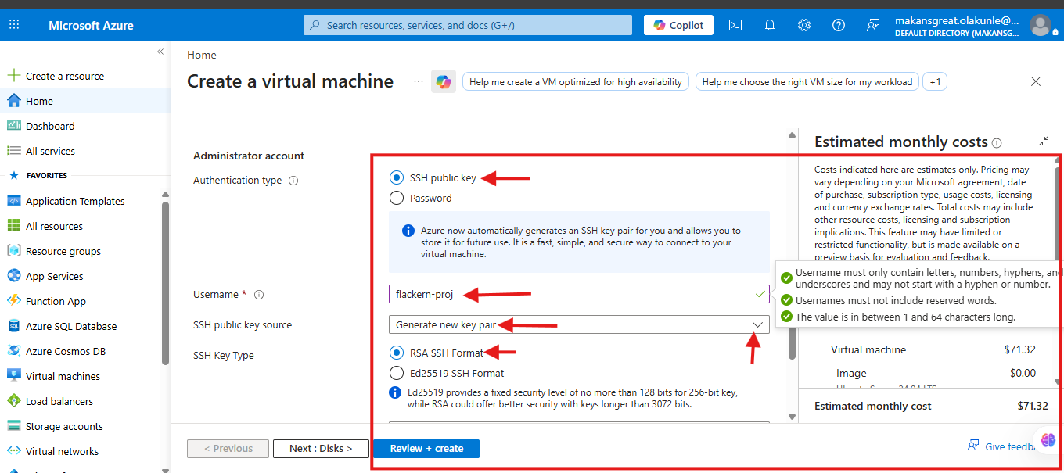Click the All resources grid icon
1064x473 pixels.
click(13, 226)
